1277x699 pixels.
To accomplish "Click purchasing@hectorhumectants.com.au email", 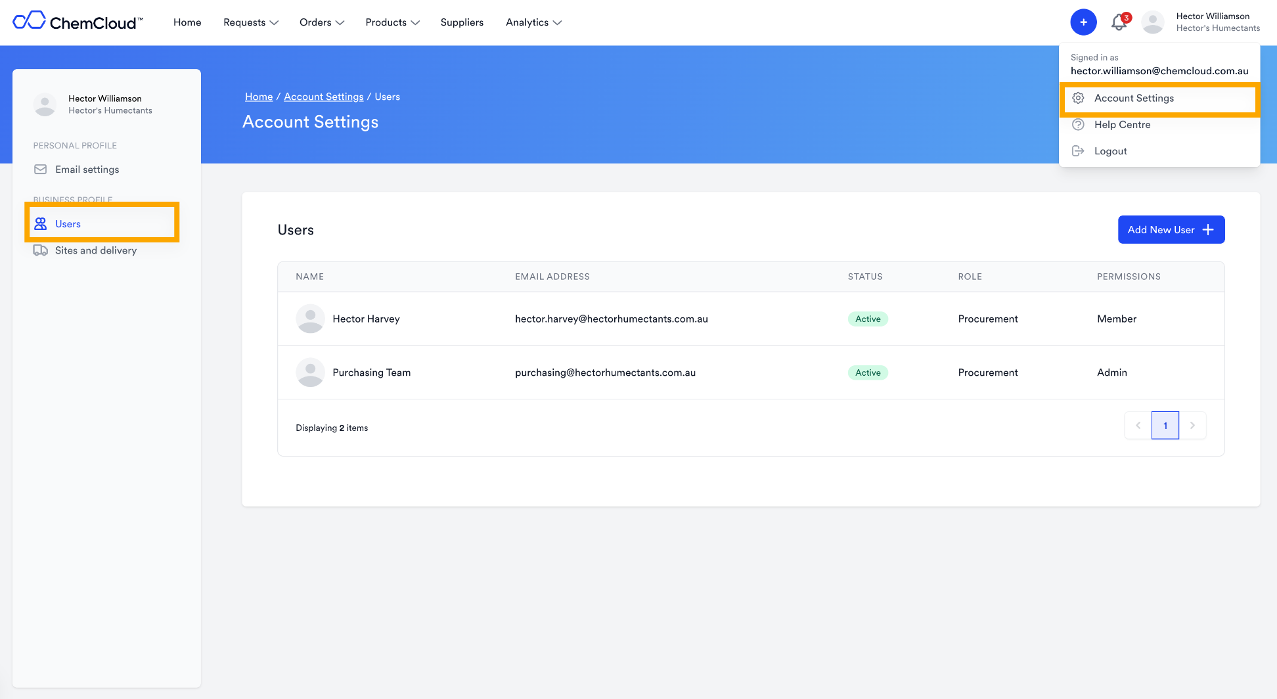I will coord(605,372).
